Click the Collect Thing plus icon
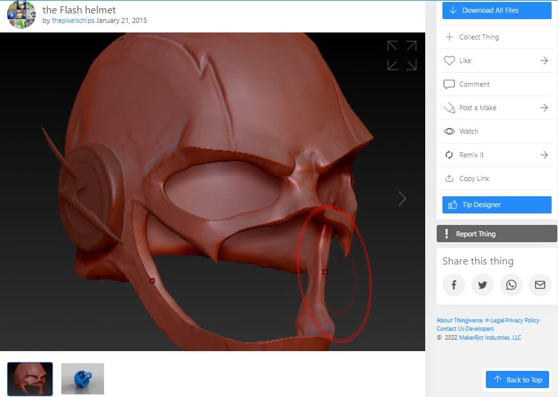The image size is (558, 397). point(450,37)
